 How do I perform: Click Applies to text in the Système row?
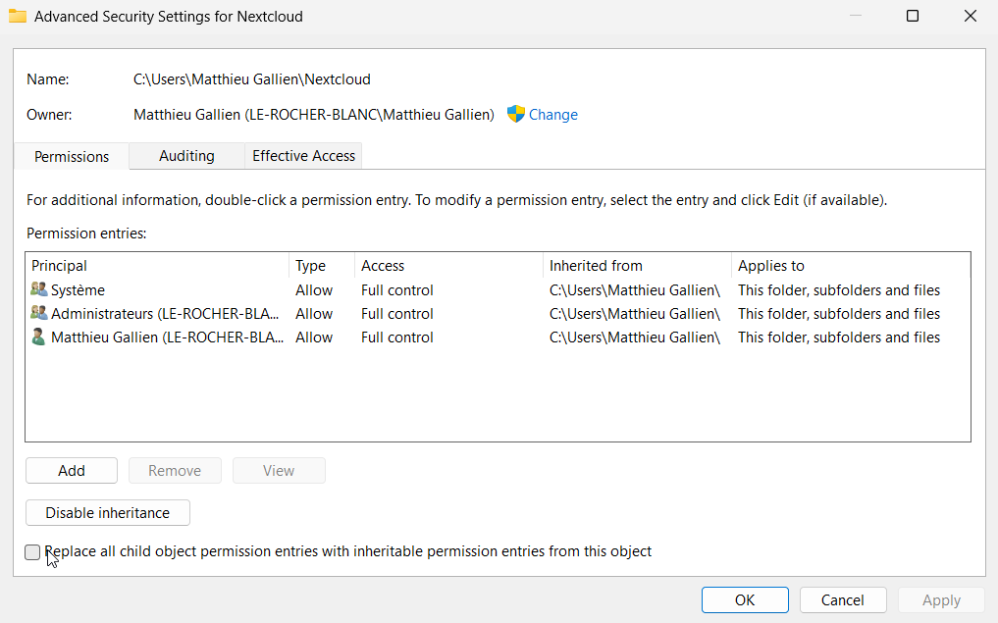point(839,290)
